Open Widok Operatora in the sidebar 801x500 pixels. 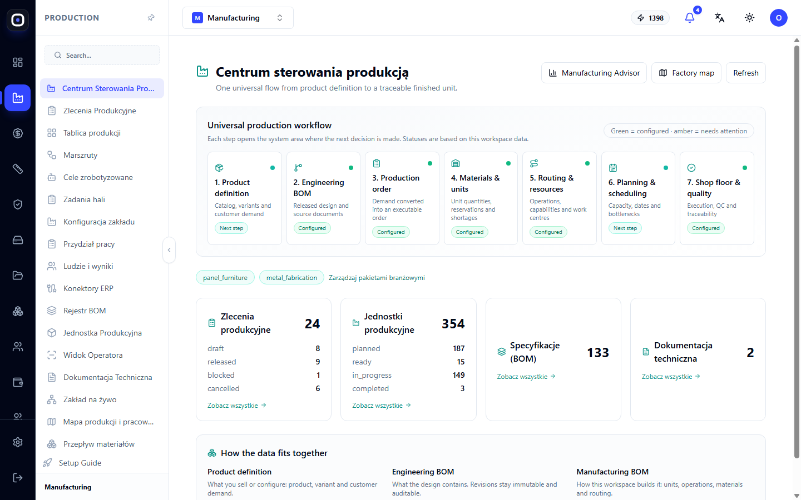tap(102, 355)
